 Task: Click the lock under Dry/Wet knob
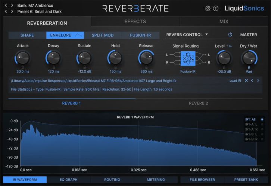coord(249,67)
